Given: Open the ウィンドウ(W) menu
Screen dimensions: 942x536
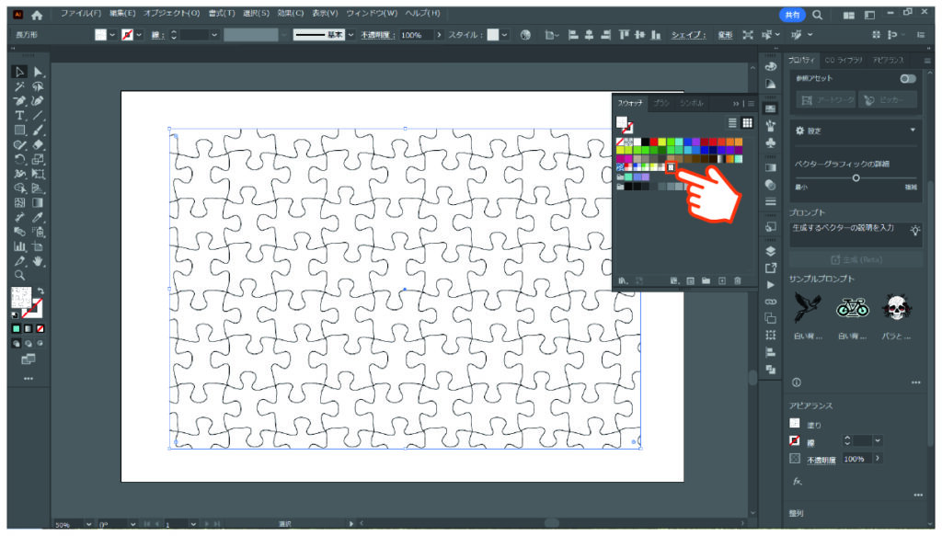Looking at the screenshot, I should pos(372,13).
